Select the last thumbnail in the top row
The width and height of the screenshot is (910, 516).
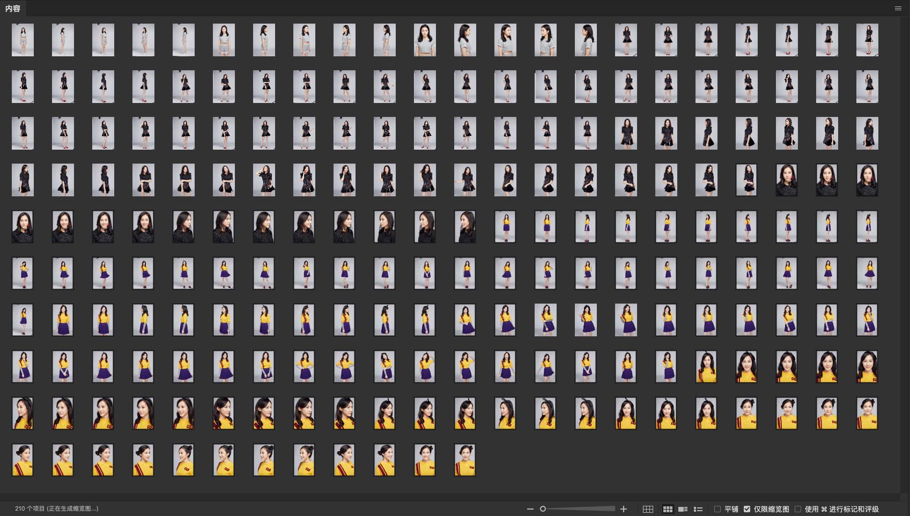coord(867,40)
